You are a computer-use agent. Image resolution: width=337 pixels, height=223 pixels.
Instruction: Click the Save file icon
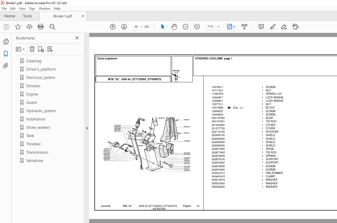[x=7, y=27]
